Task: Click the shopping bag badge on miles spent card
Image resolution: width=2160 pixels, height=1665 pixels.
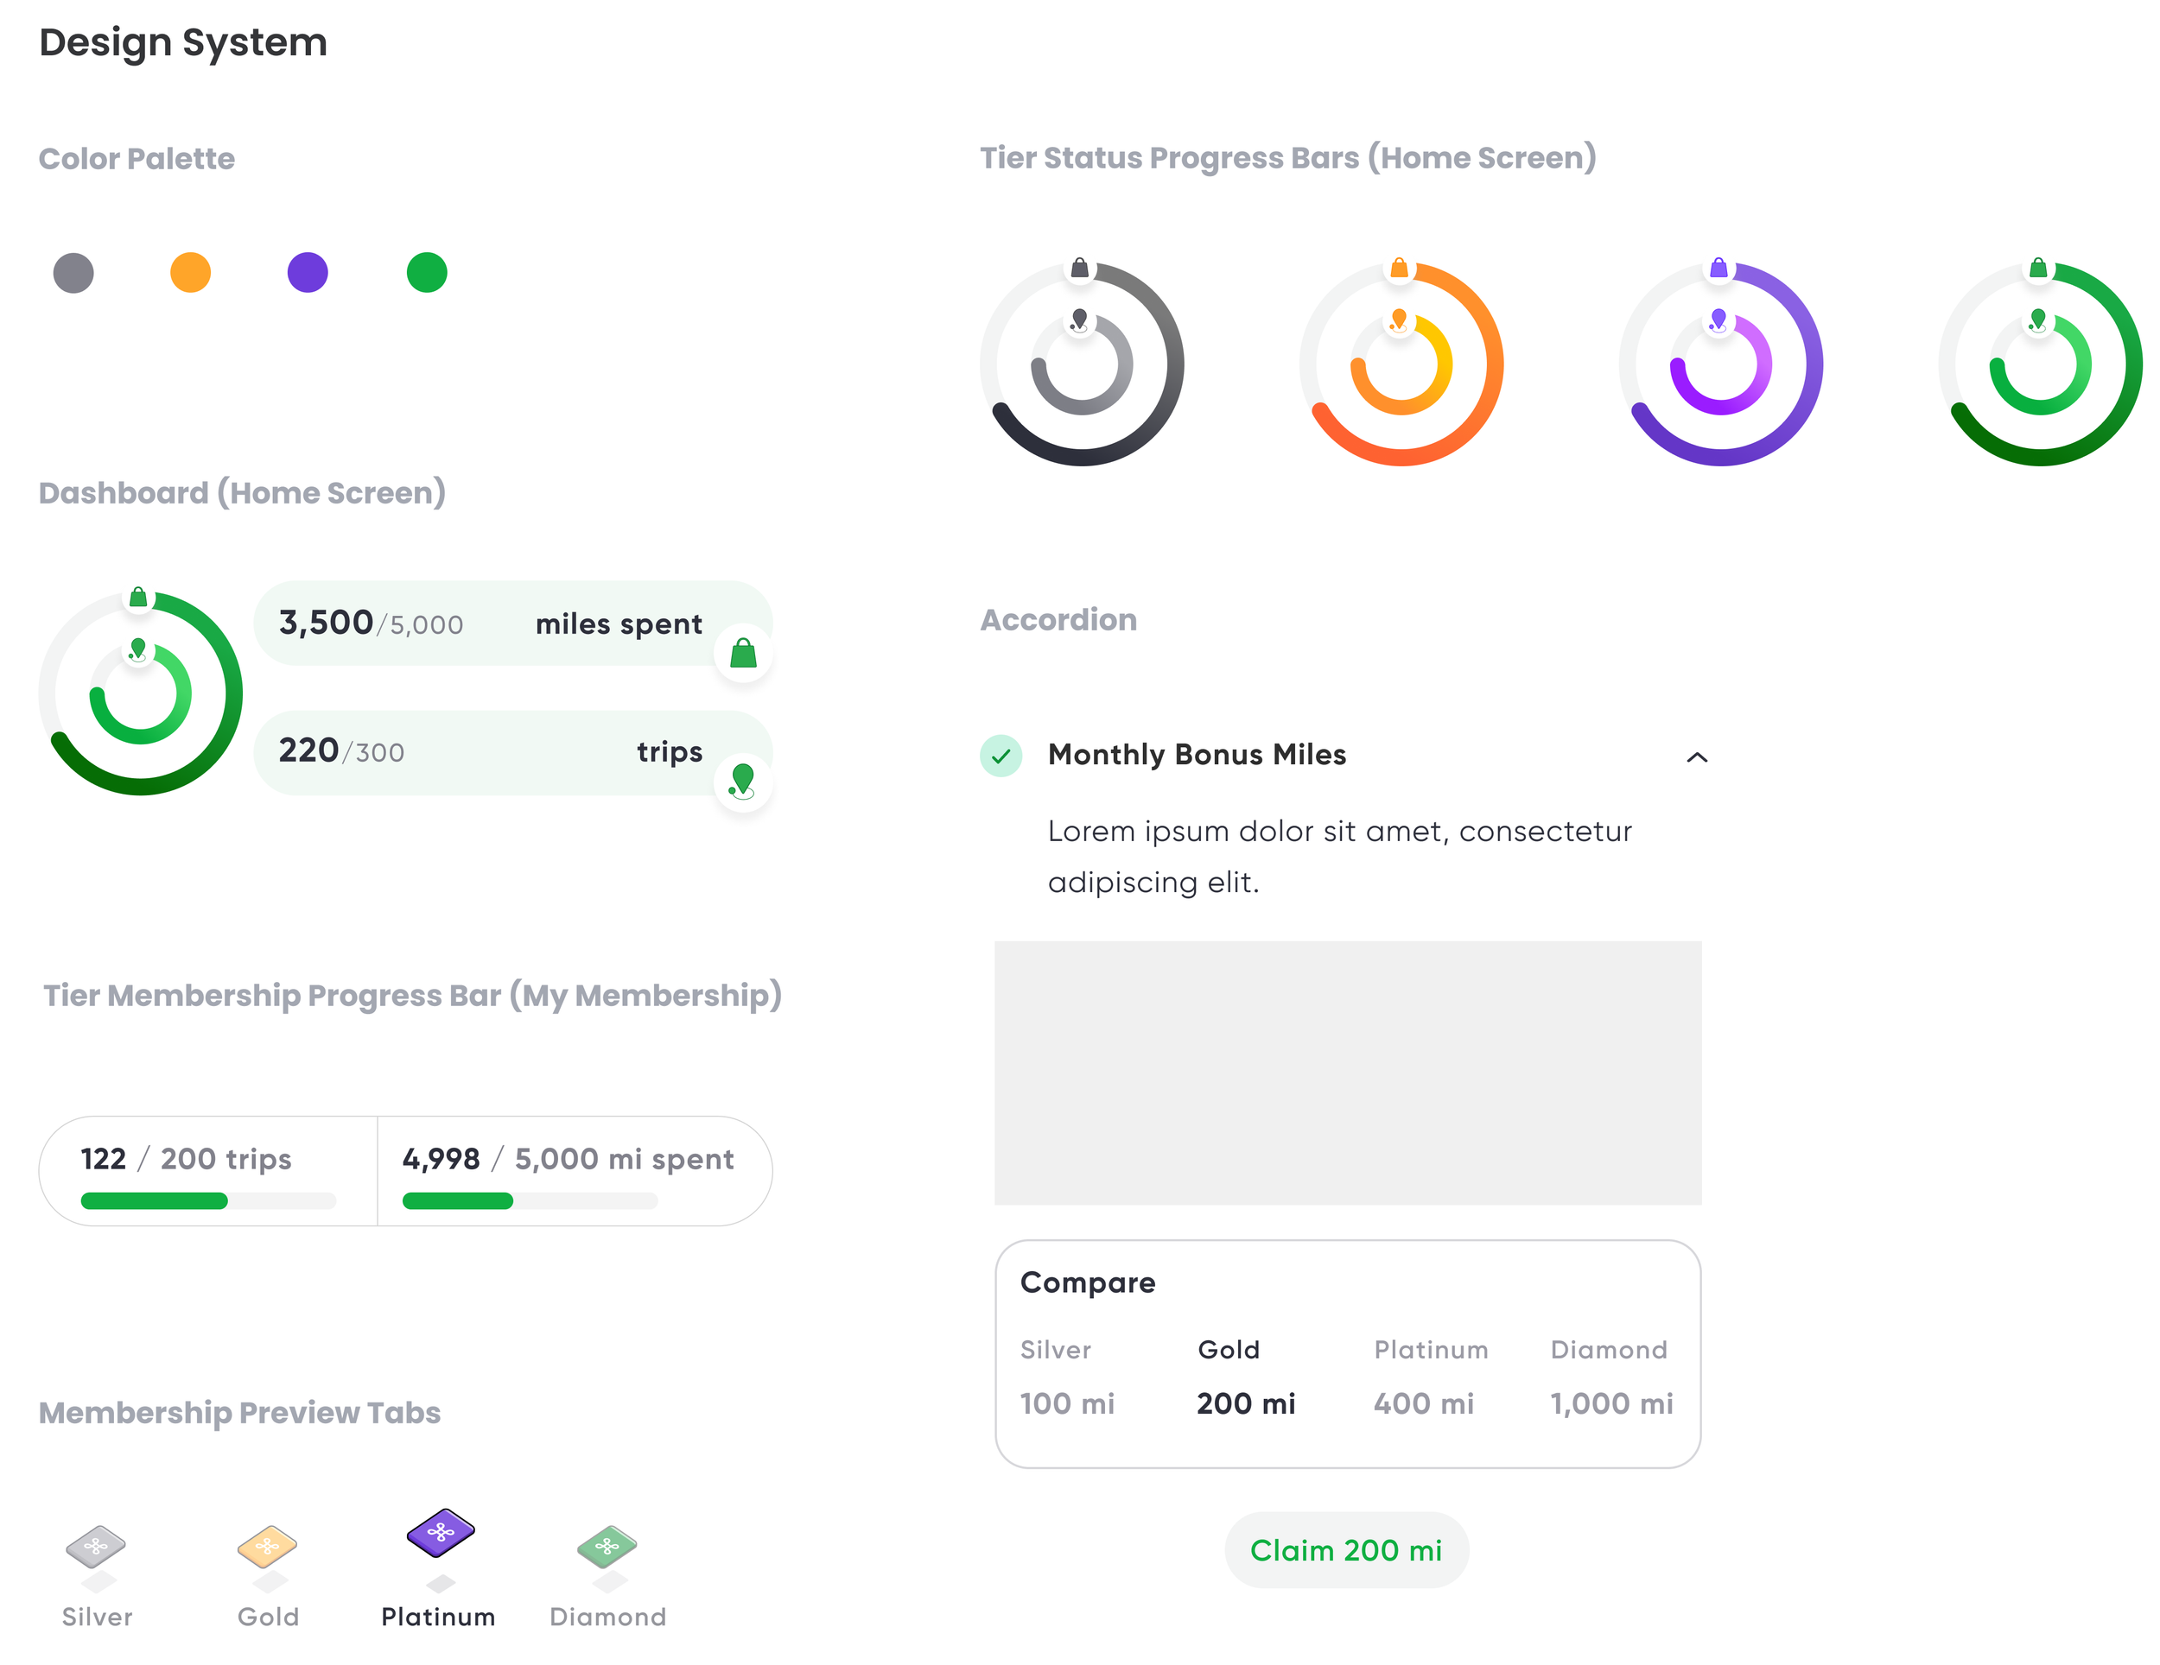Action: pyautogui.click(x=743, y=654)
